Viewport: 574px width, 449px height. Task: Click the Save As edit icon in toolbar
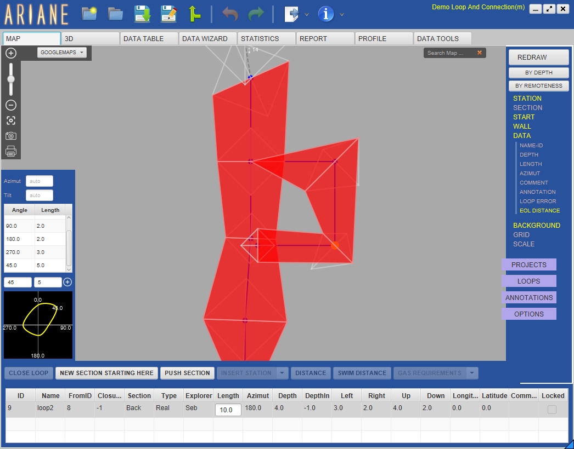[169, 14]
